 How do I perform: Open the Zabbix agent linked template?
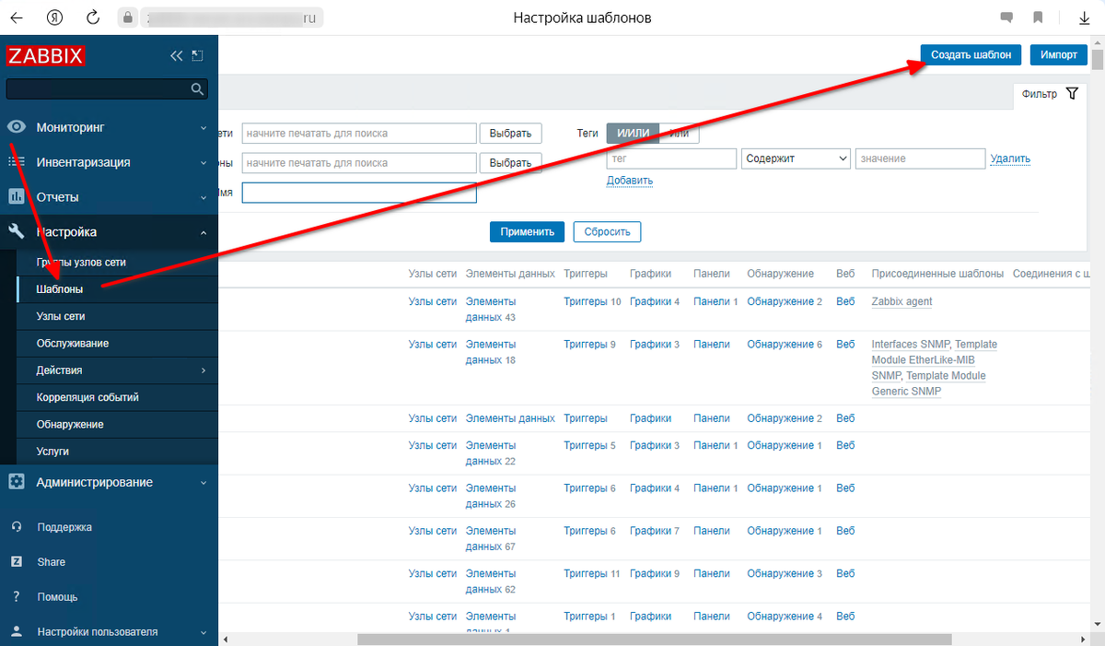(x=902, y=301)
